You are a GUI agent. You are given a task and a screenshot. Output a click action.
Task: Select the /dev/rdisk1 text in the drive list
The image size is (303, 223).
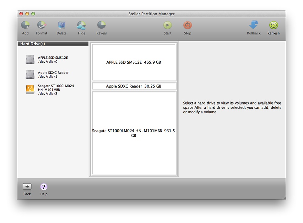point(48,77)
